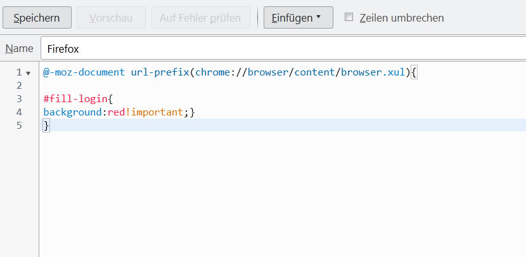526x257 pixels.
Task: Select line number 3 in the gutter
Action: point(19,98)
